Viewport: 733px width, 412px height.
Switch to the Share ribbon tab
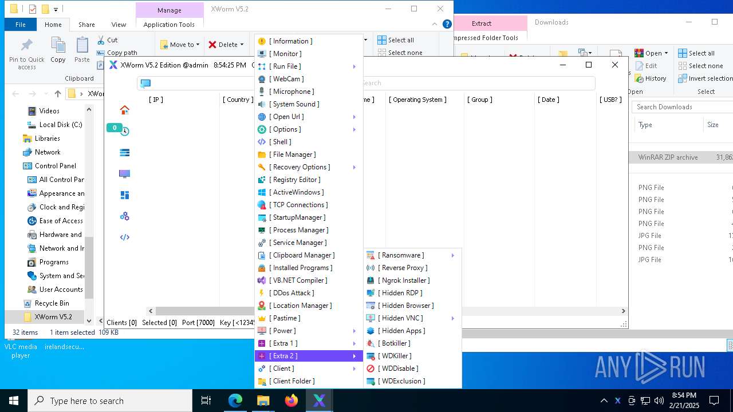pos(86,25)
